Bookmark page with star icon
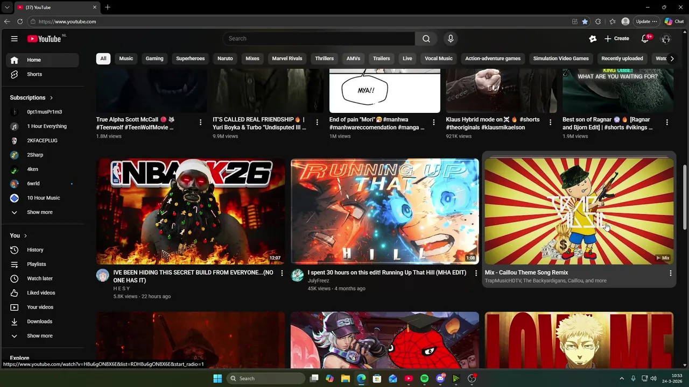 pyautogui.click(x=585, y=21)
